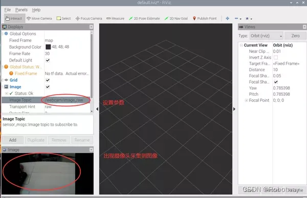Select the Publish Point tool

[x=205, y=18]
